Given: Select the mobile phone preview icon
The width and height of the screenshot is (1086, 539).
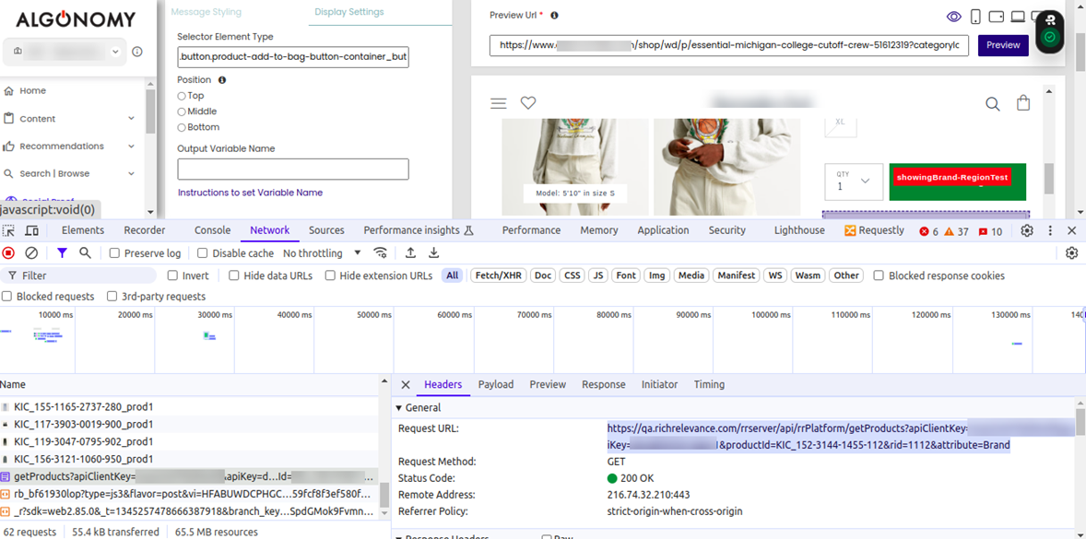Looking at the screenshot, I should (975, 17).
